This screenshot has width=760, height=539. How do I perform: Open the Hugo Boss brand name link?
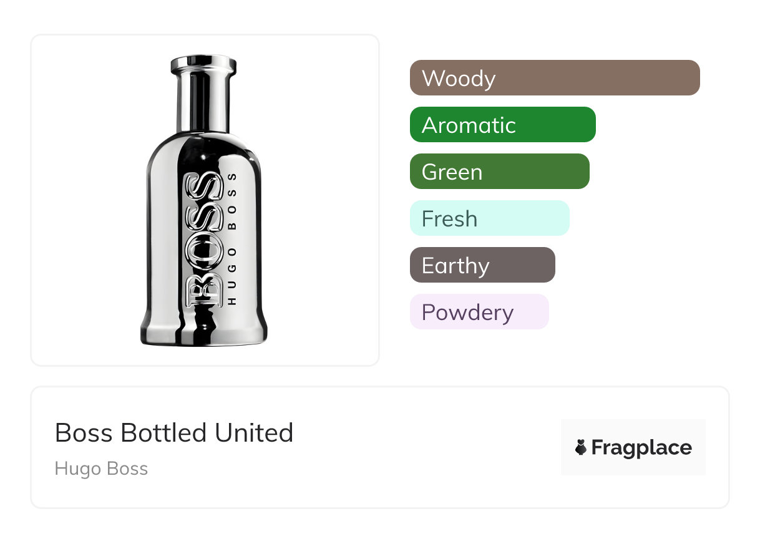tap(101, 469)
